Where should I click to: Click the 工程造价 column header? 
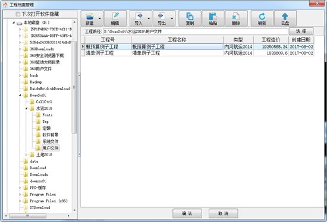pyautogui.click(x=271, y=40)
